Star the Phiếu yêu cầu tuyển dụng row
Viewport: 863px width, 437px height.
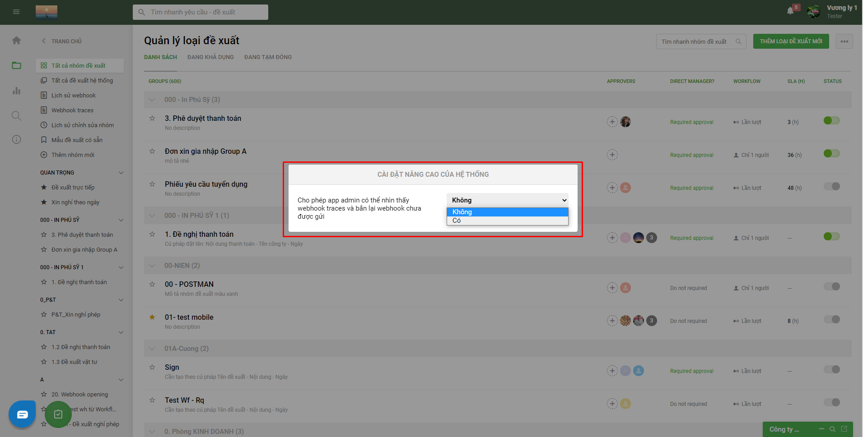152,184
